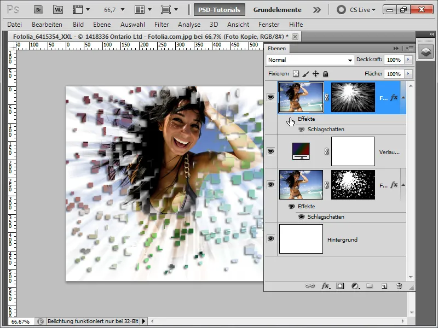This screenshot has height=328, width=438.
Task: Open the Fläche slider arrow
Action: [408, 74]
